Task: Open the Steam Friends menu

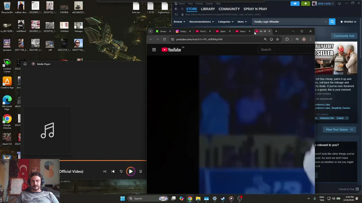Action: (x=199, y=4)
